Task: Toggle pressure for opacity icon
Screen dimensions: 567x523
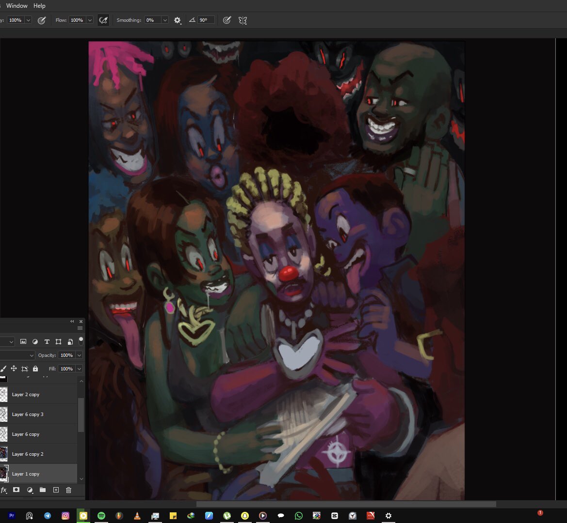Action: pos(42,20)
